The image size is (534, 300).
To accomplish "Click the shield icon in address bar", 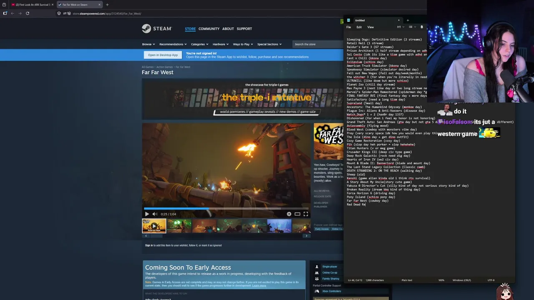I will 59,13.
